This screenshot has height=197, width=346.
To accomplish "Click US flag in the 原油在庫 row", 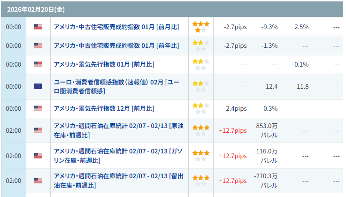I will tap(38, 130).
